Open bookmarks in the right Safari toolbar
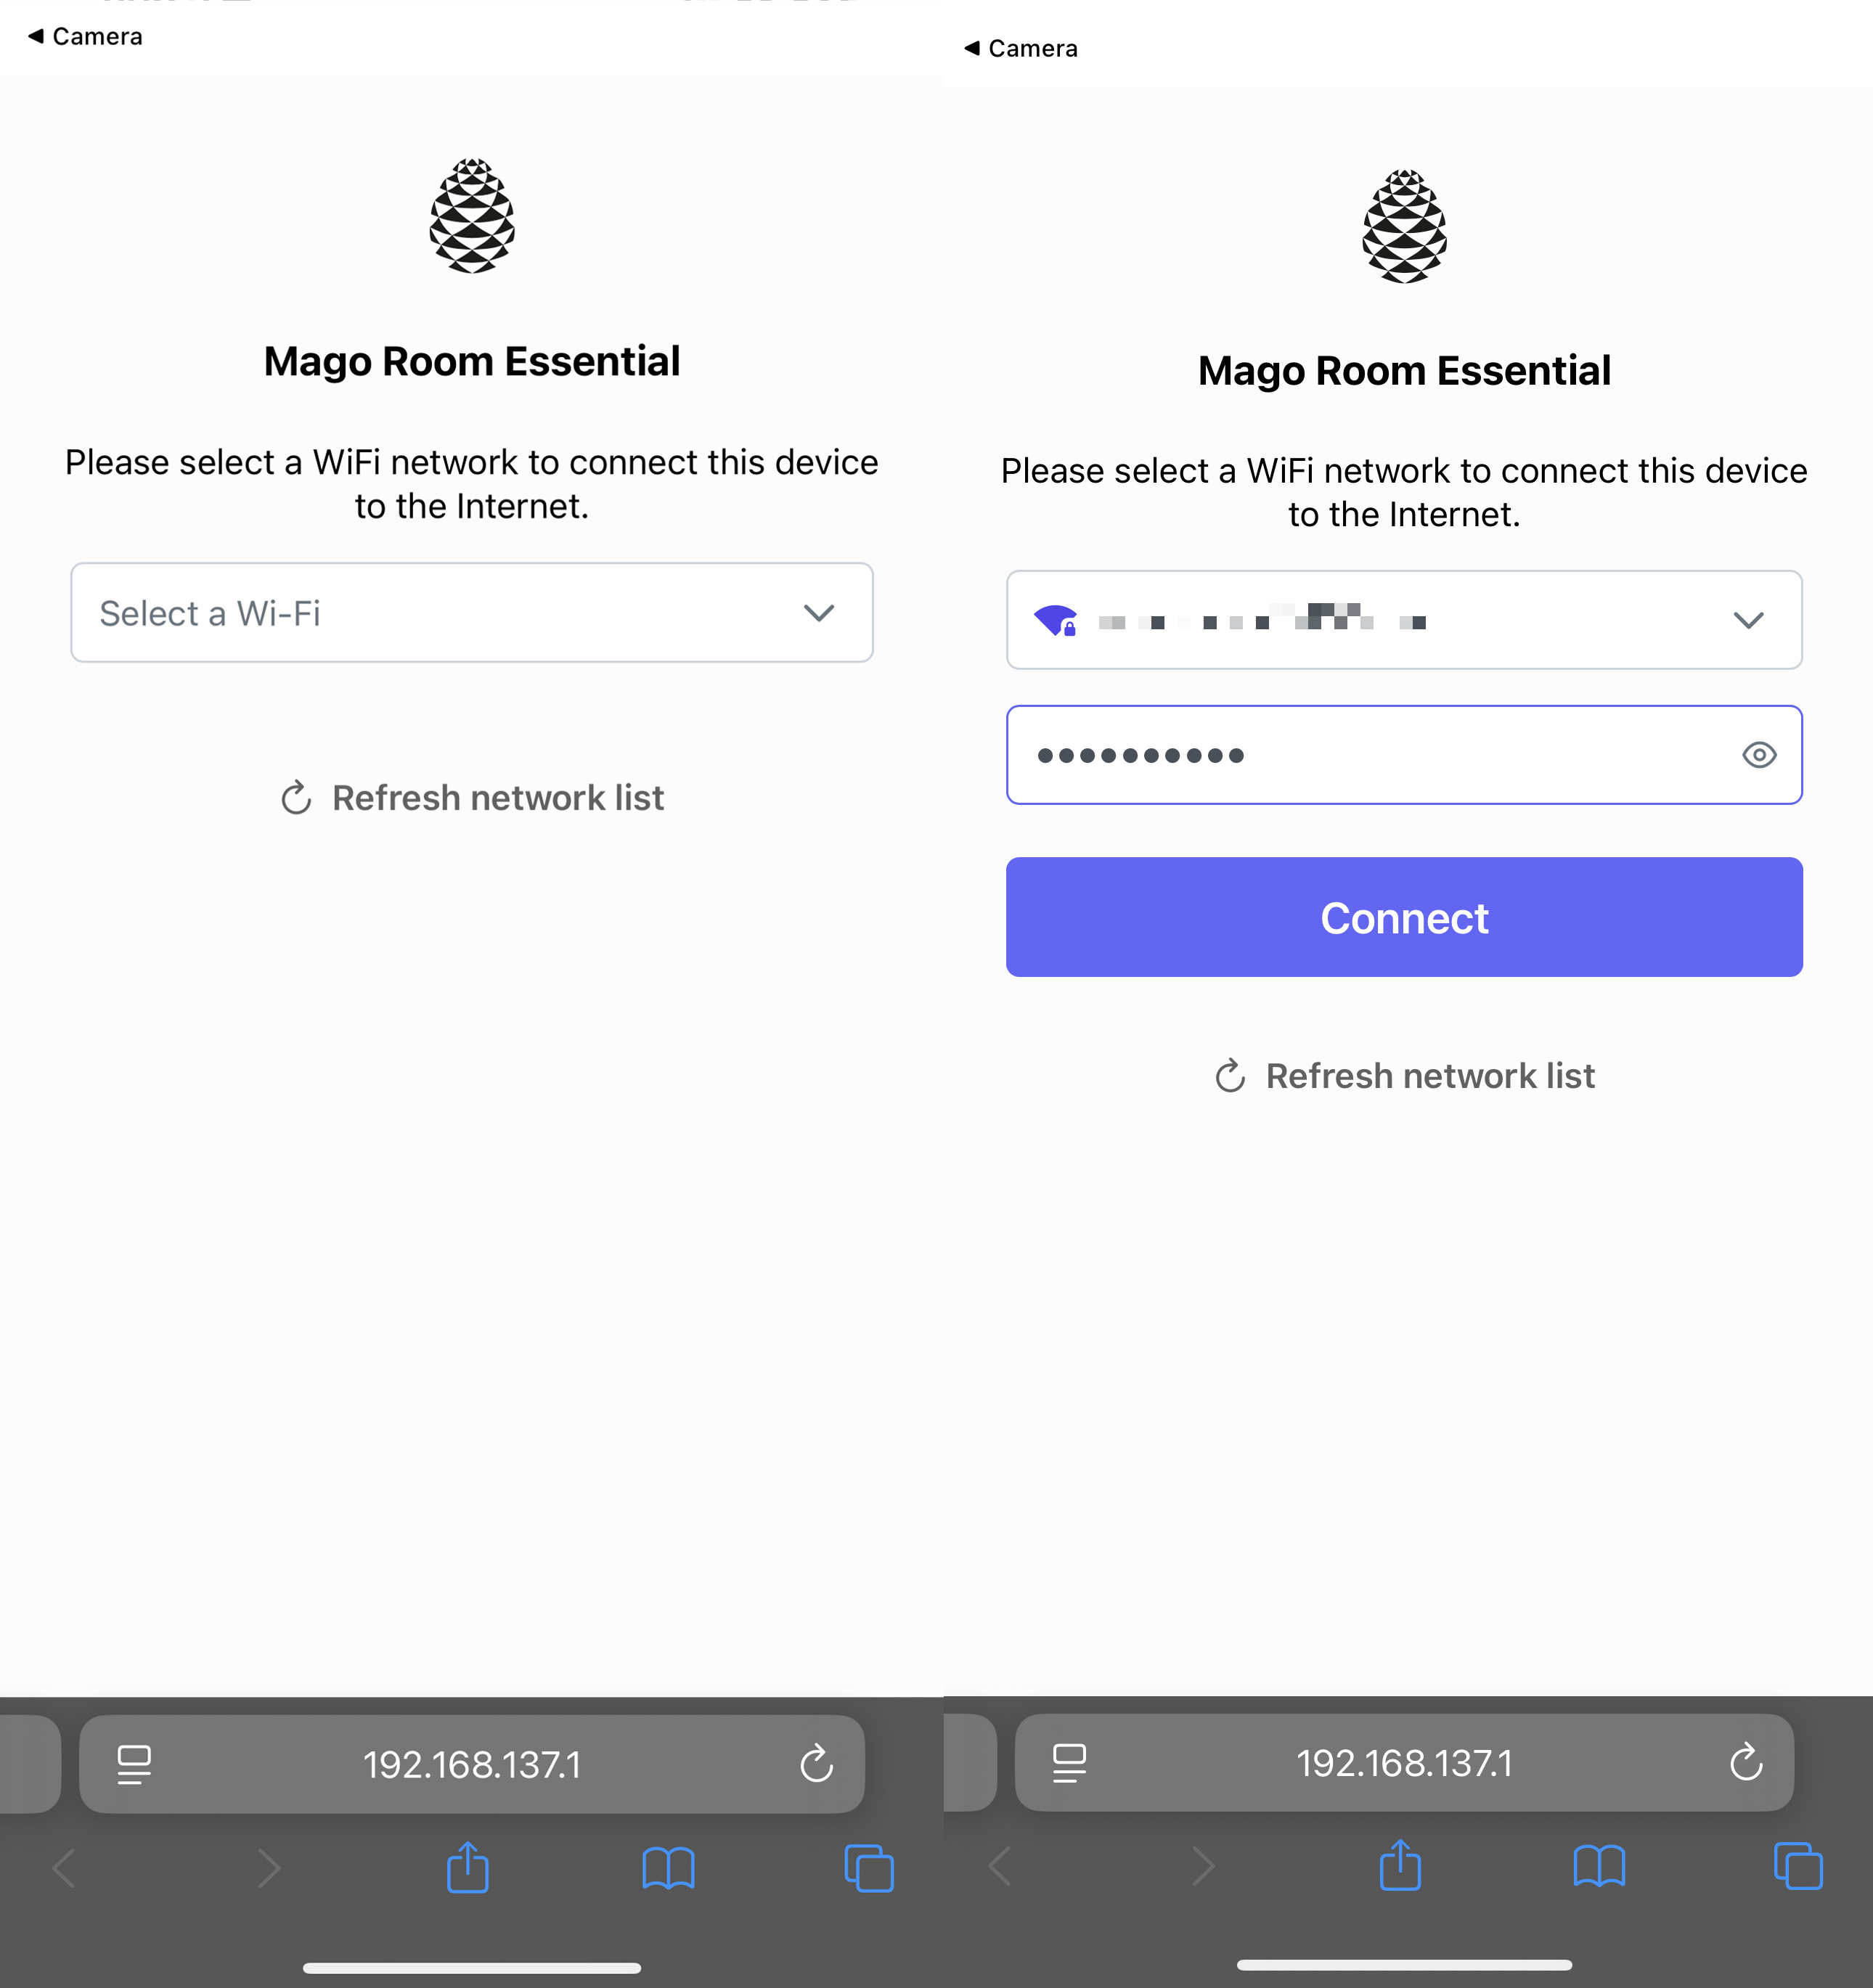1873x1988 pixels. [x=1599, y=1865]
